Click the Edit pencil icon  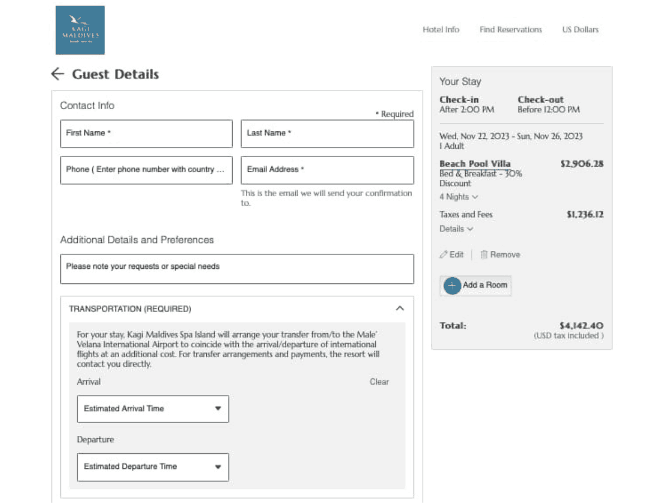click(444, 255)
